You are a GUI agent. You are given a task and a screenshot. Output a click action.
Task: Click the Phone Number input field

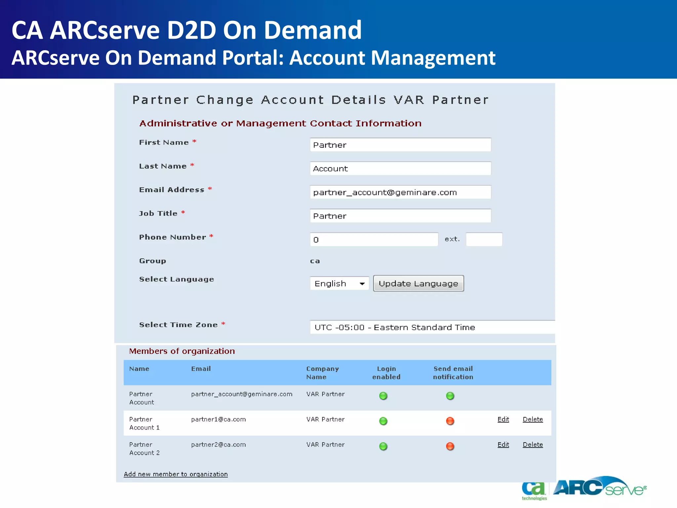[x=374, y=239]
